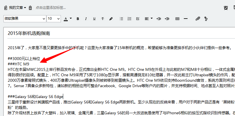
Task: Increase paragraph indent
Action: [167, 19]
